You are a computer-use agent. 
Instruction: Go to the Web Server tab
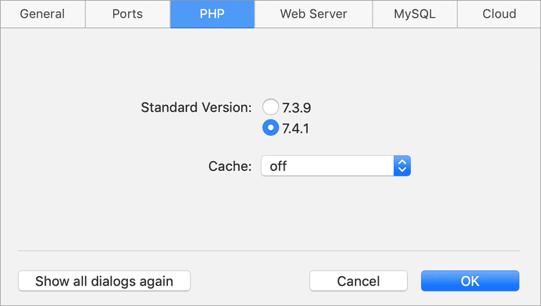point(313,14)
